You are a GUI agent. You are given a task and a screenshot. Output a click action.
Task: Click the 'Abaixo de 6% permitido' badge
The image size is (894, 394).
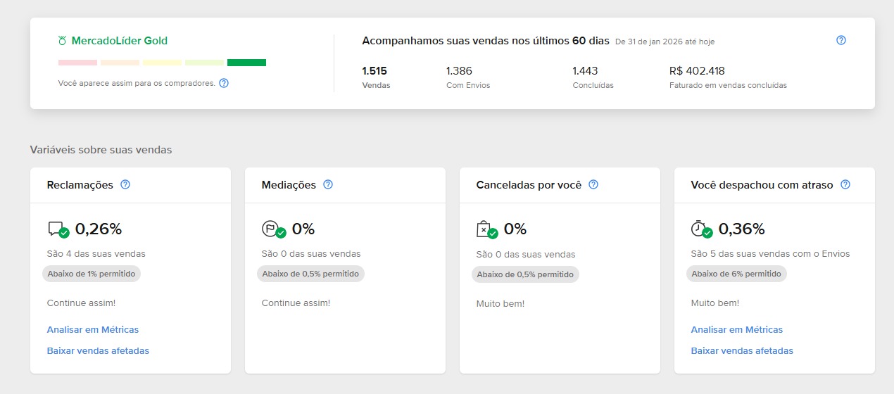coord(736,274)
